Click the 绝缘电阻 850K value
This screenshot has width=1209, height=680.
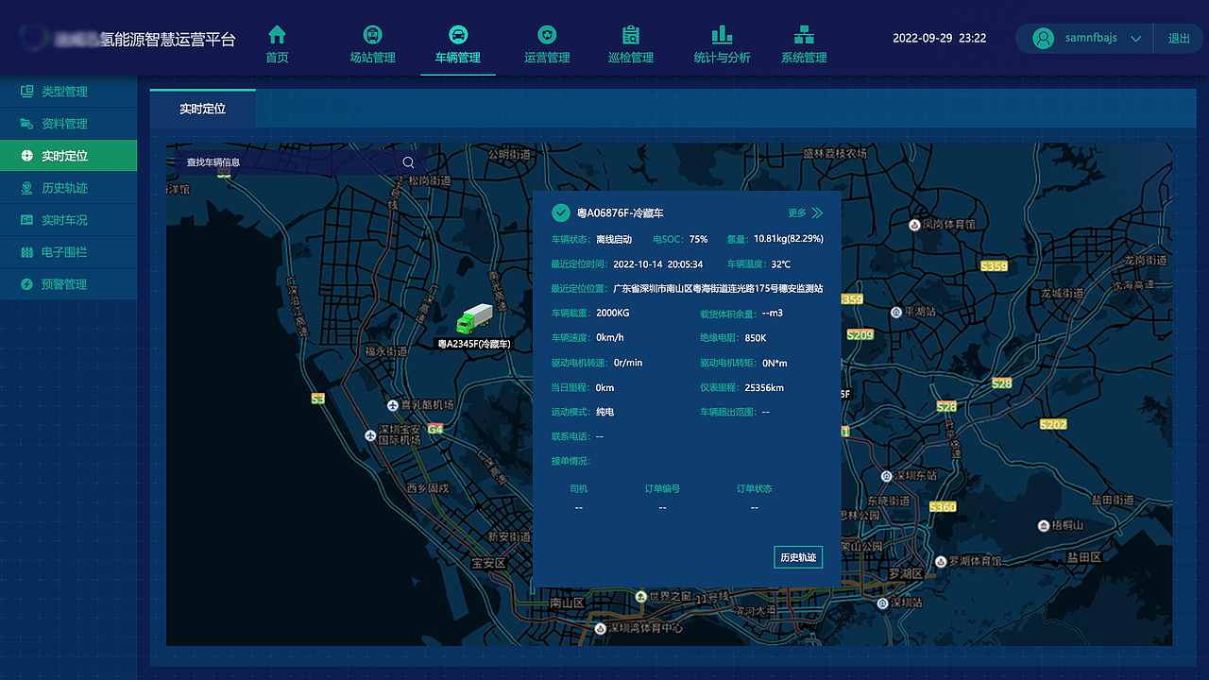pos(756,338)
